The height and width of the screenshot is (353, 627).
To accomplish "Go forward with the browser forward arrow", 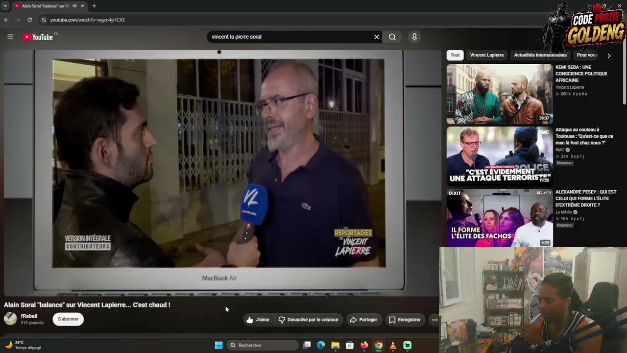I will [x=18, y=20].
